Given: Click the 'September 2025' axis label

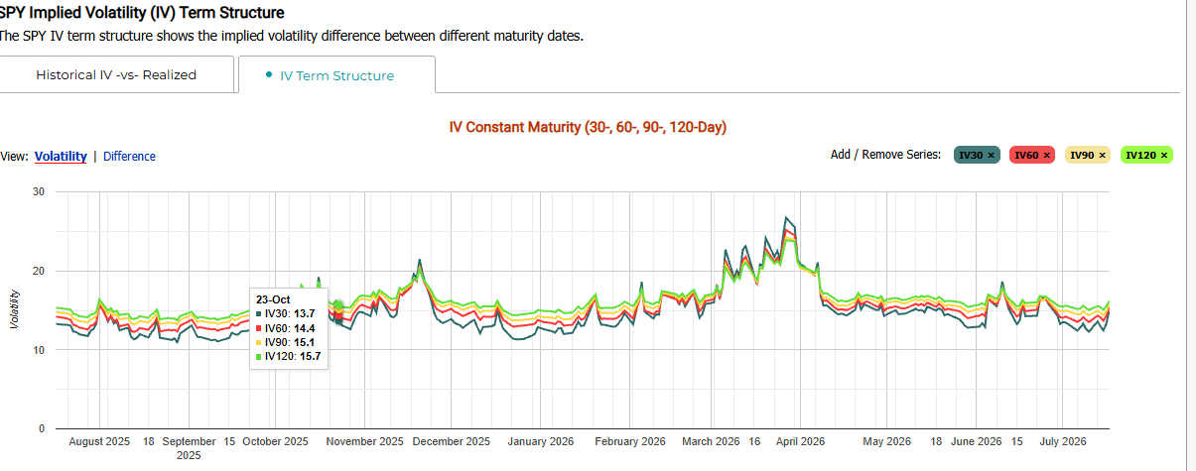Looking at the screenshot, I should 189,448.
